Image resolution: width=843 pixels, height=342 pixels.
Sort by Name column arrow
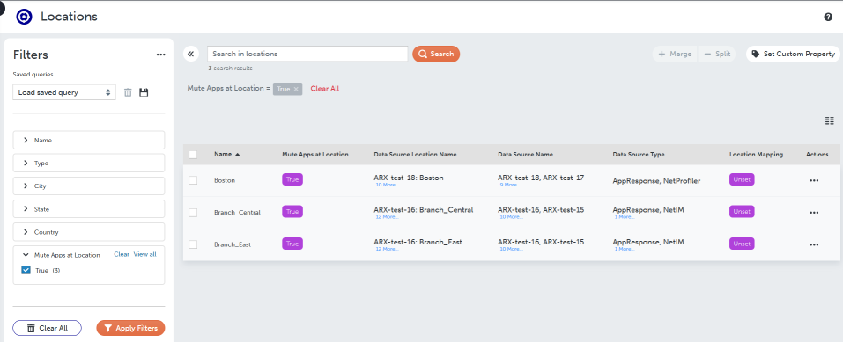(x=237, y=155)
